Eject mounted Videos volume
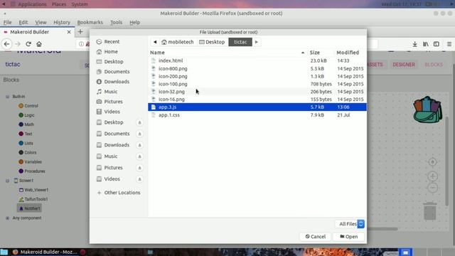 point(139,179)
